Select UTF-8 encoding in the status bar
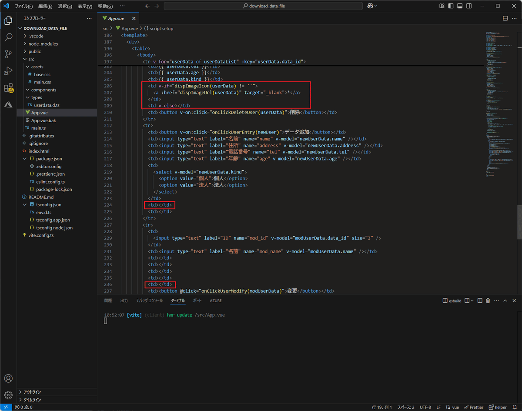 (425, 407)
